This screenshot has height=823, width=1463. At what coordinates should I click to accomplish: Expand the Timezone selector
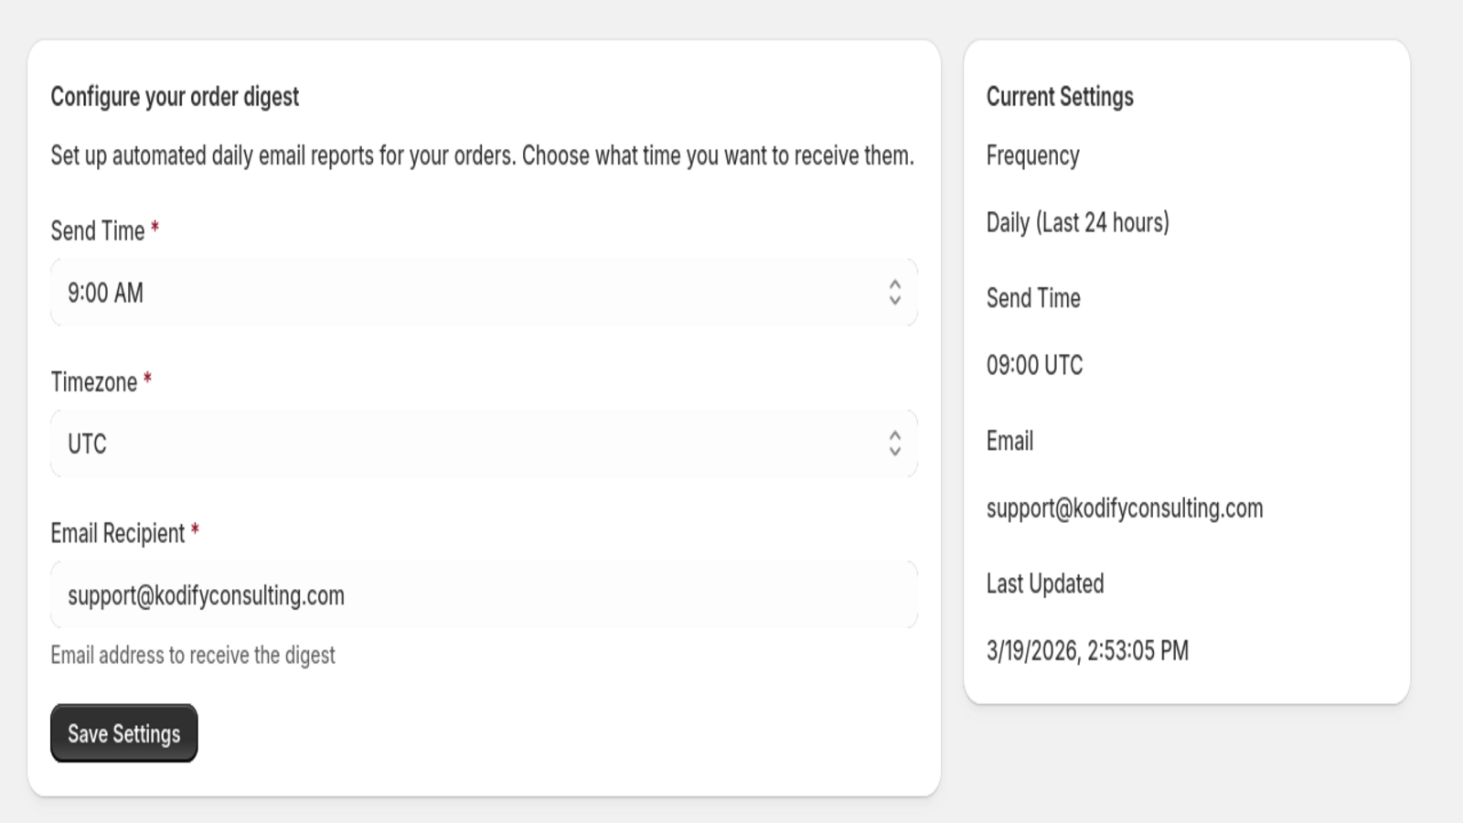pos(483,444)
